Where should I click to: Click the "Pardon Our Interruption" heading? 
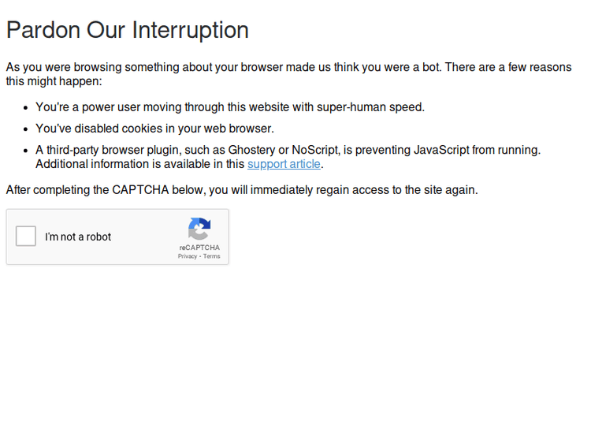pos(128,30)
